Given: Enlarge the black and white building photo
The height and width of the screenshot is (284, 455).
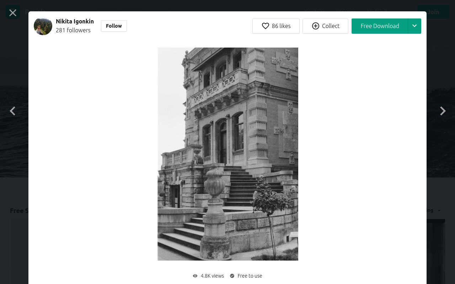Looking at the screenshot, I should pos(228,154).
